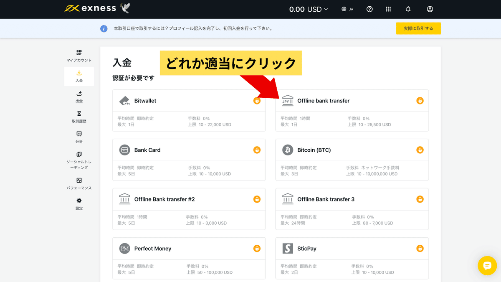This screenshot has height=282, width=501.
Task: Open the help question mark icon
Action: (369, 9)
